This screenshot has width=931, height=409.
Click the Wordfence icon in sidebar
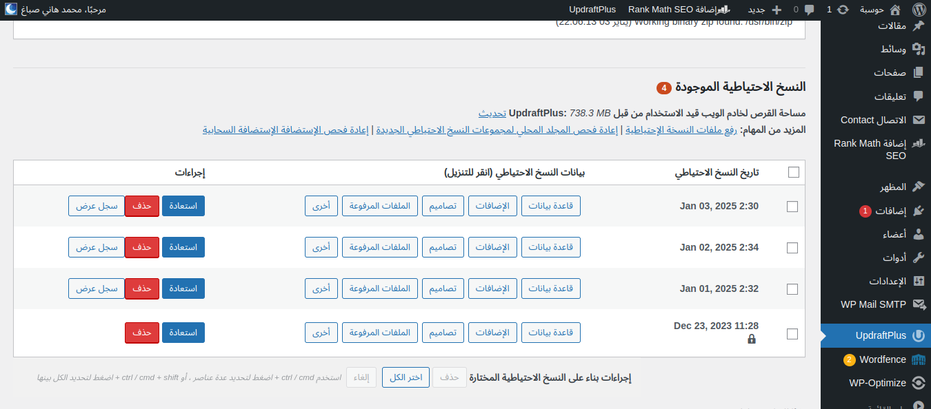[x=918, y=359]
